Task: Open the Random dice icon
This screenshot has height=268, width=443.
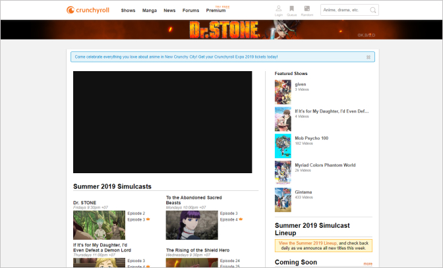Action: click(307, 9)
